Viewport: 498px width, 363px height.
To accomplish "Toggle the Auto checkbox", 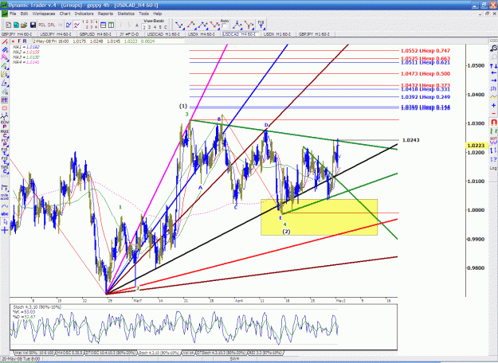I will 224,26.
